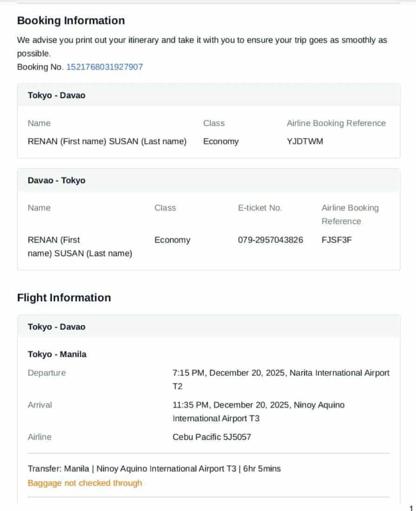The image size is (416, 511).
Task: Click airline booking reference FJSF3F
Action: point(336,240)
